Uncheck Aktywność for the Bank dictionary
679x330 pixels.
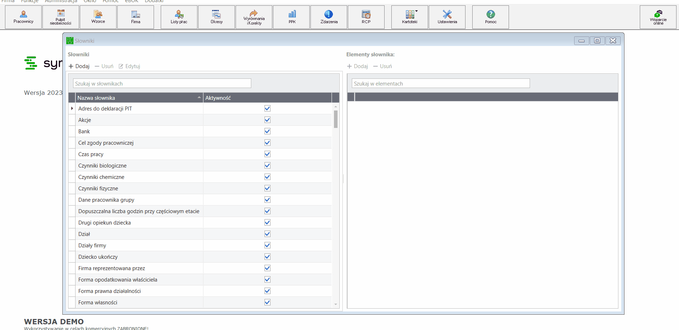click(267, 131)
